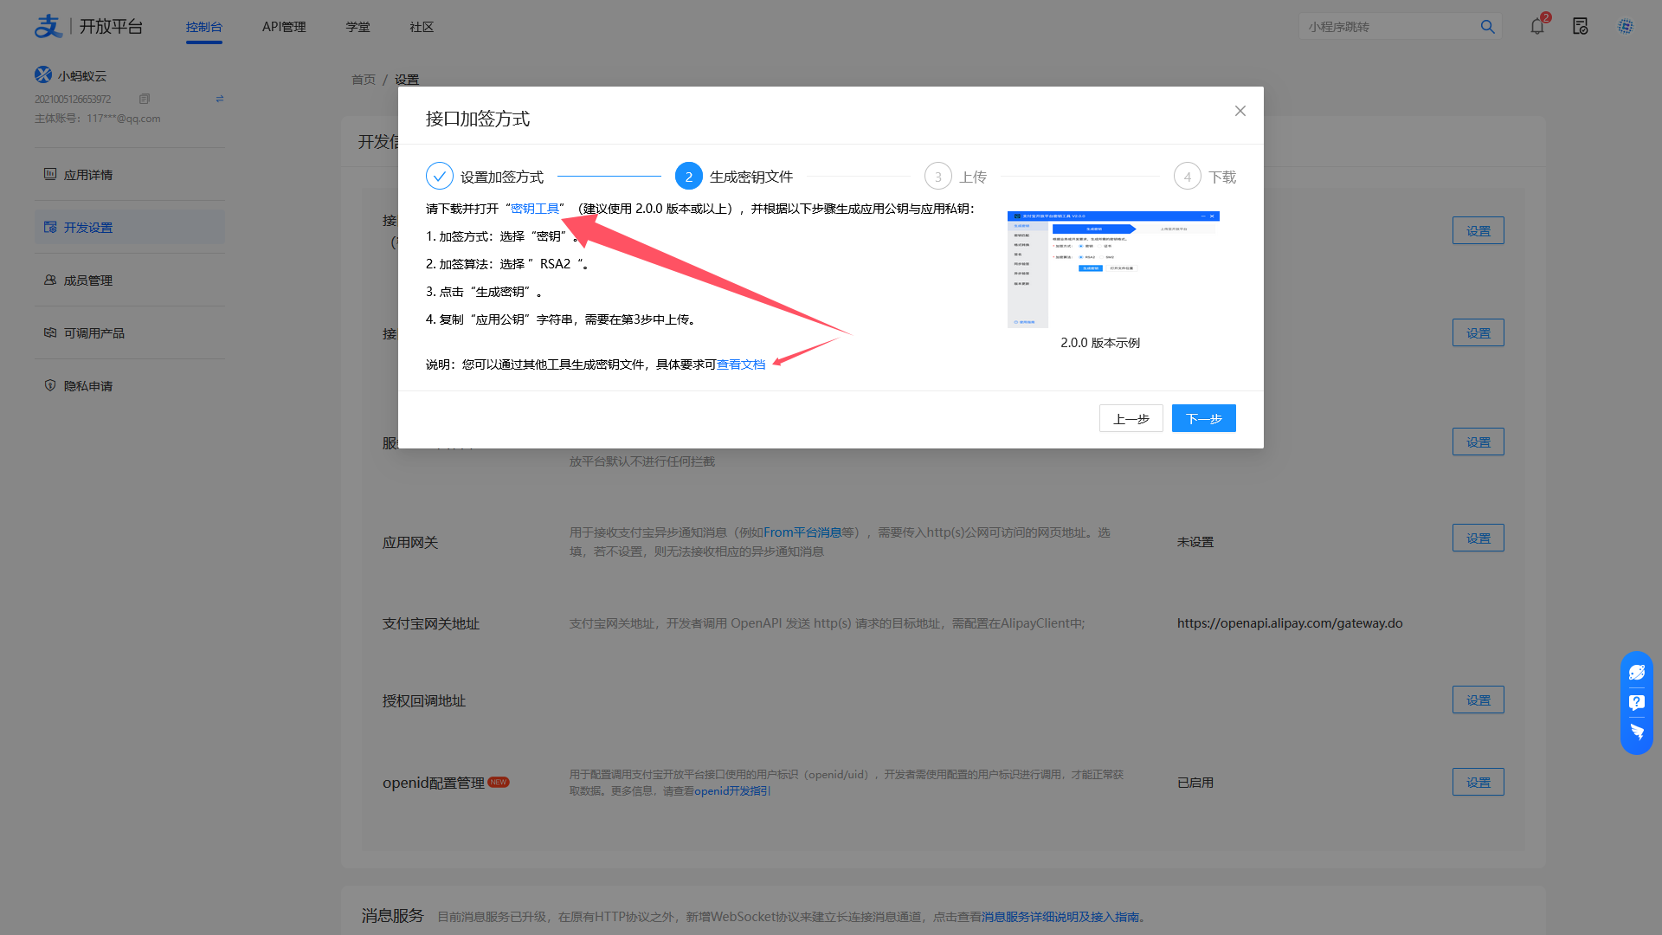Select 可调用产品 in the sidebar

pyautogui.click(x=93, y=333)
